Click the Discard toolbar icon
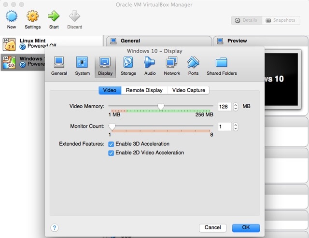This screenshot has width=309, height=238. pos(74,16)
